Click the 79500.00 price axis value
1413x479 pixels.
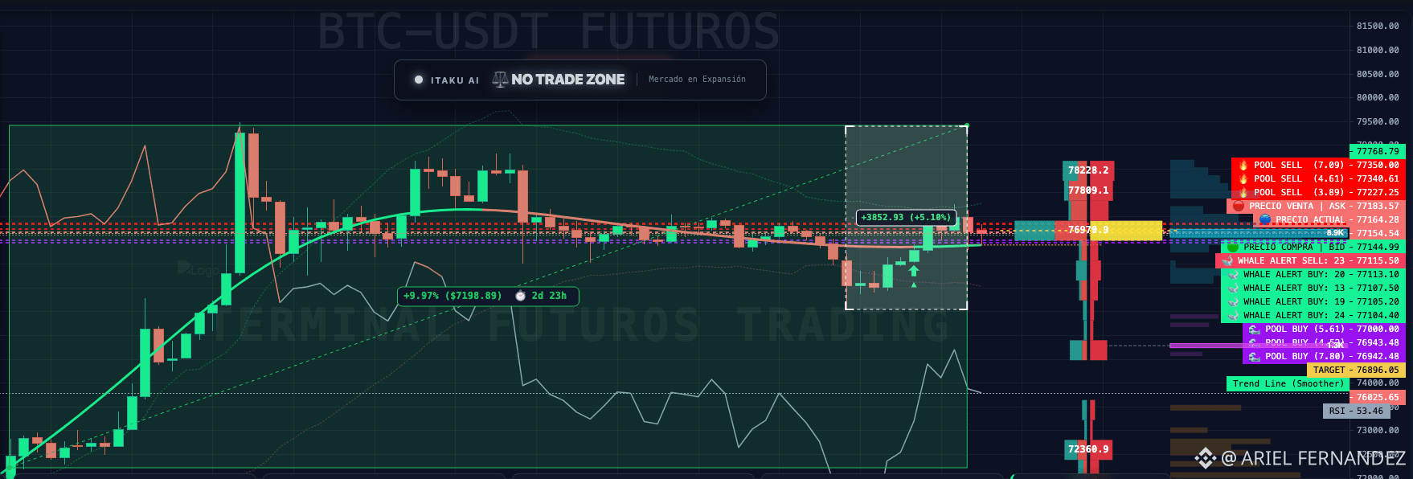pyautogui.click(x=1378, y=121)
